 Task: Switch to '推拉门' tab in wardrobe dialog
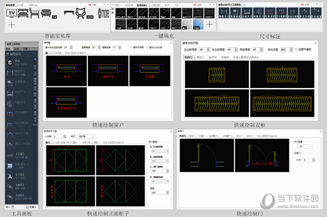tap(201, 57)
